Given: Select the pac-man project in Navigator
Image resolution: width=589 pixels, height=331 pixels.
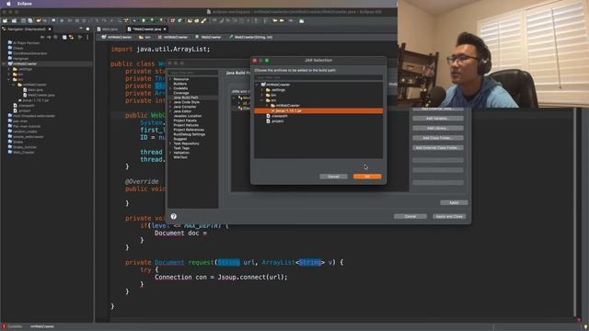Looking at the screenshot, I should point(18,121).
